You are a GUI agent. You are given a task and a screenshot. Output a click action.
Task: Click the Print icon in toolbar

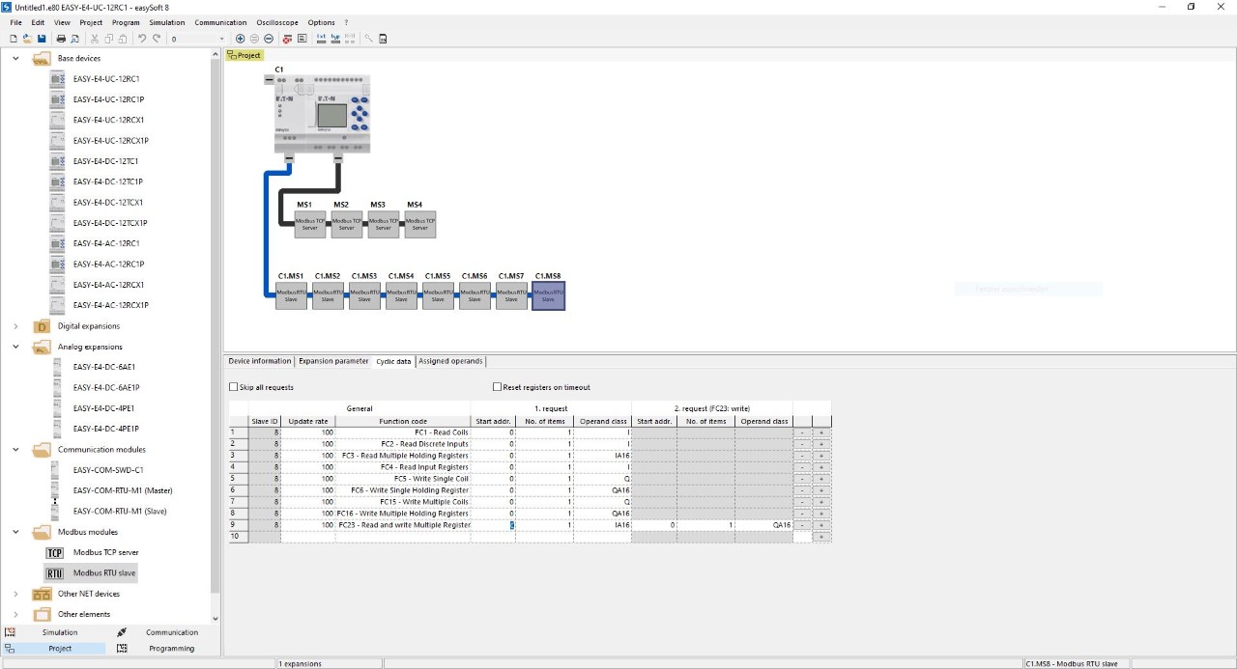[x=61, y=39]
